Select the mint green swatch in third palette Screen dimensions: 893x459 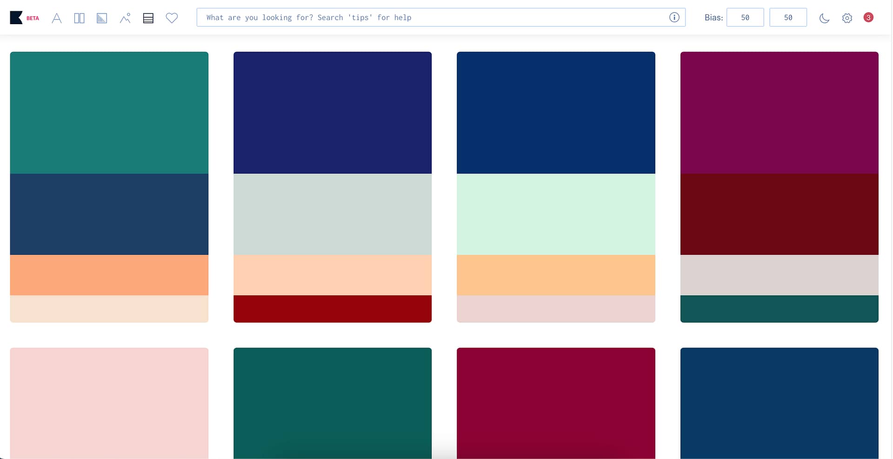[556, 214]
